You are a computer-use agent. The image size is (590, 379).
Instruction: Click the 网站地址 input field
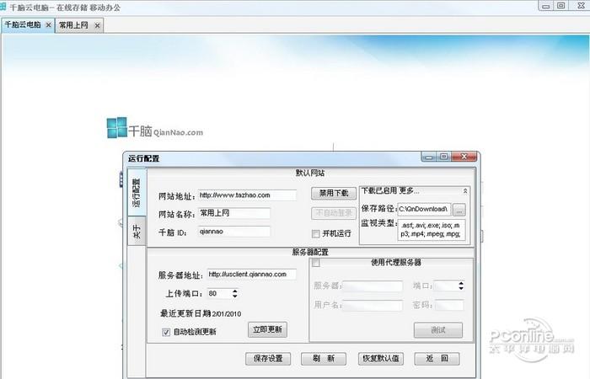[247, 195]
